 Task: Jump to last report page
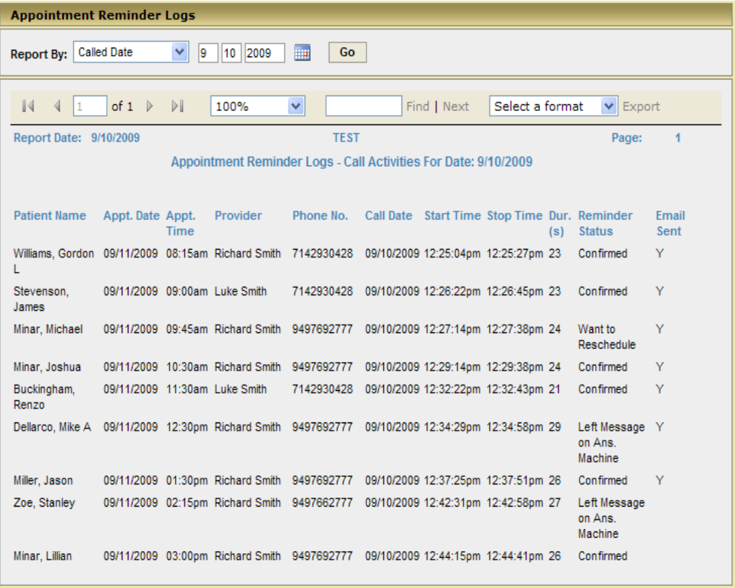point(178,106)
